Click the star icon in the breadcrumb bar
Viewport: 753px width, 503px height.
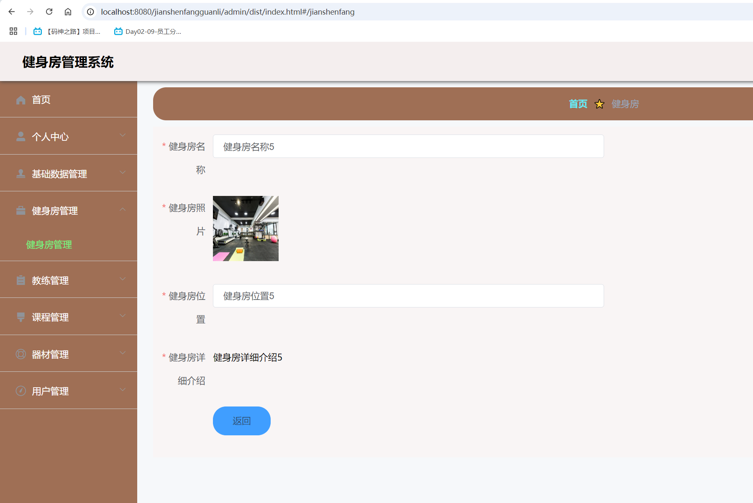[599, 104]
